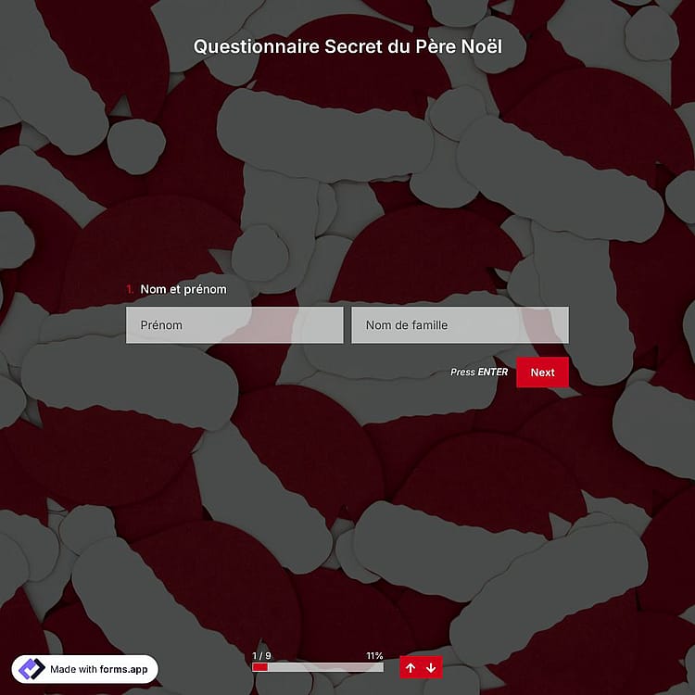
Task: Click the Press ENTER hint text
Action: 479,372
